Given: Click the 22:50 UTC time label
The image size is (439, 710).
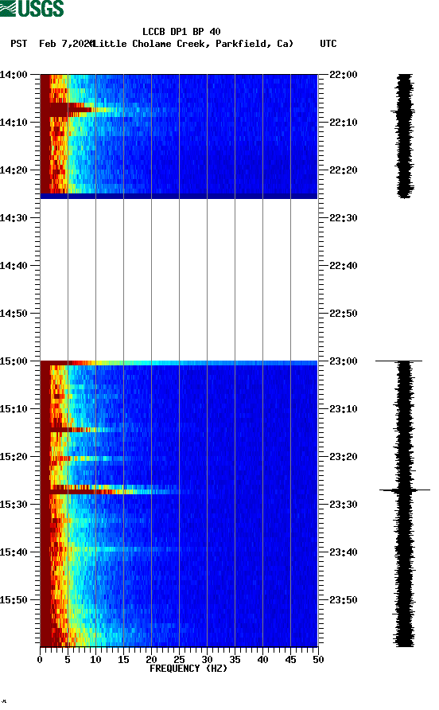Looking at the screenshot, I should coord(344,314).
